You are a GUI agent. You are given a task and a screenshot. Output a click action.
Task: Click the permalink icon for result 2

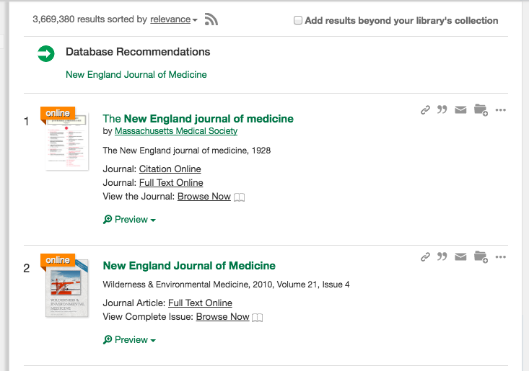coord(425,256)
